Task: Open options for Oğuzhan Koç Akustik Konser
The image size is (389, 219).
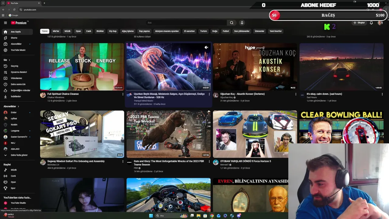Action: tap(296, 94)
